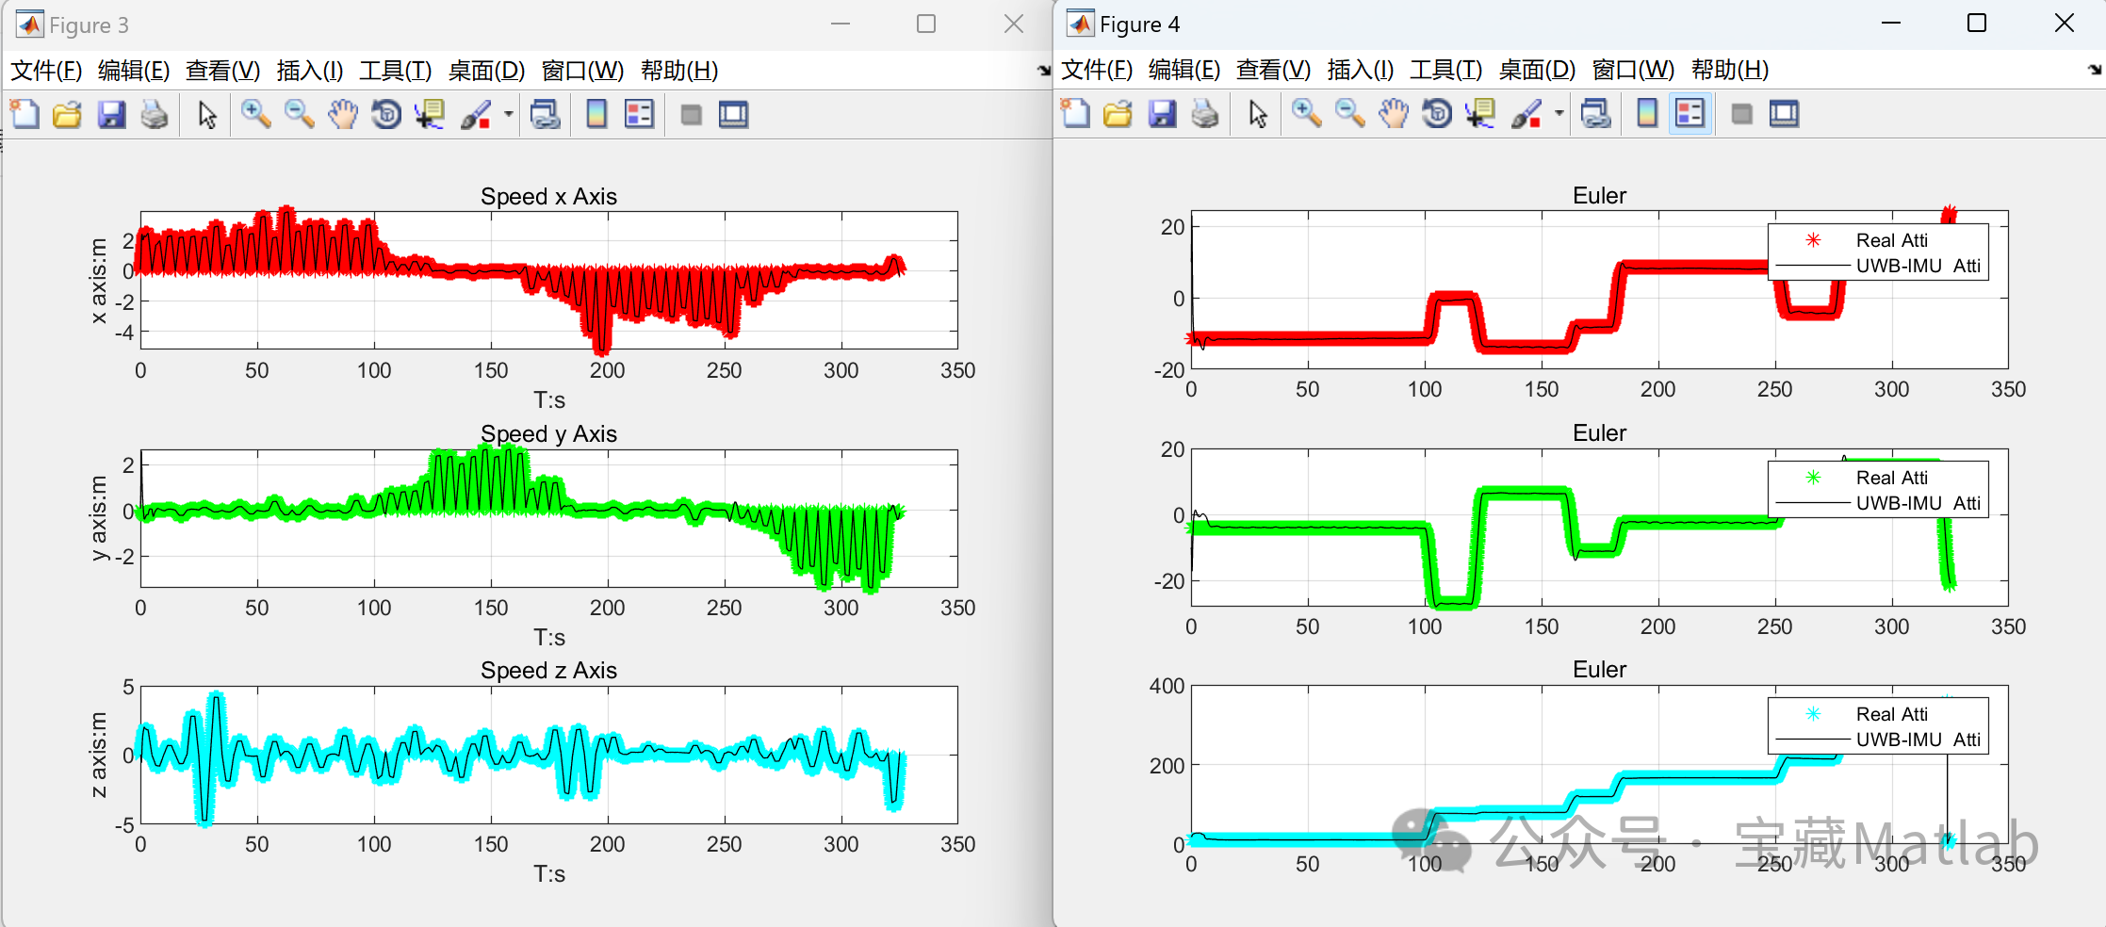Activate the Zoom In tool in Figure 3
The height and width of the screenshot is (927, 2106).
[255, 114]
